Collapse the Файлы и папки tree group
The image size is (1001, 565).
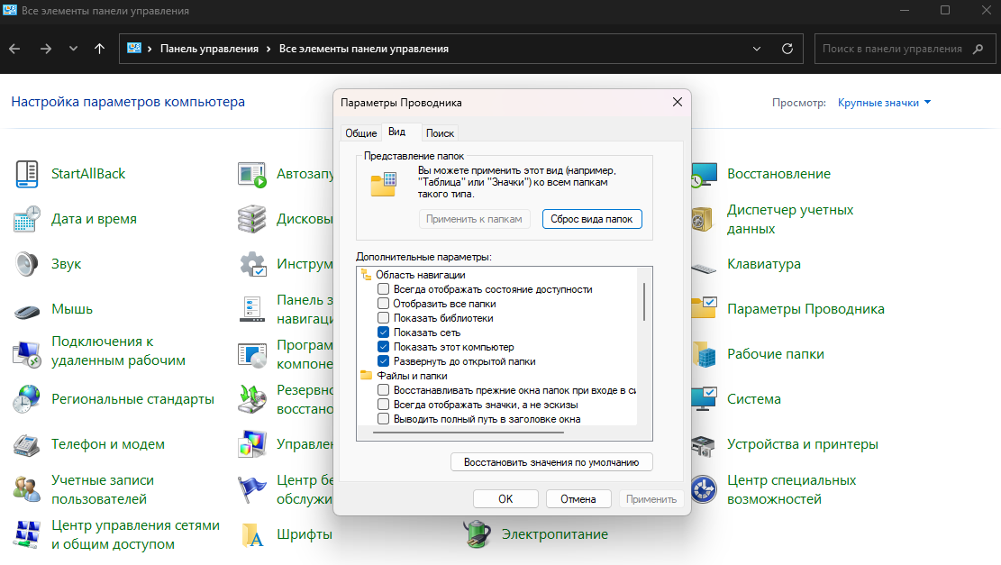point(367,376)
